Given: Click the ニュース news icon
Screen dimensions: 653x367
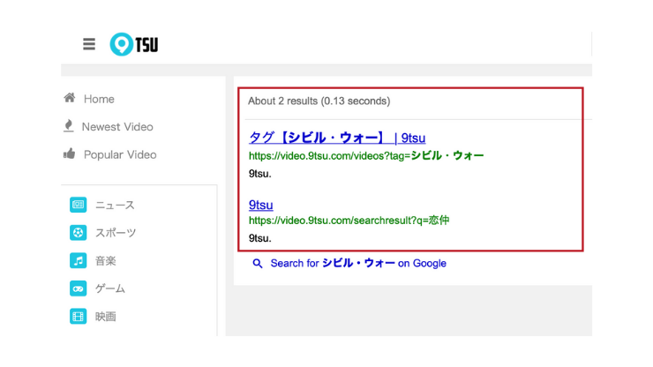Looking at the screenshot, I should (78, 205).
